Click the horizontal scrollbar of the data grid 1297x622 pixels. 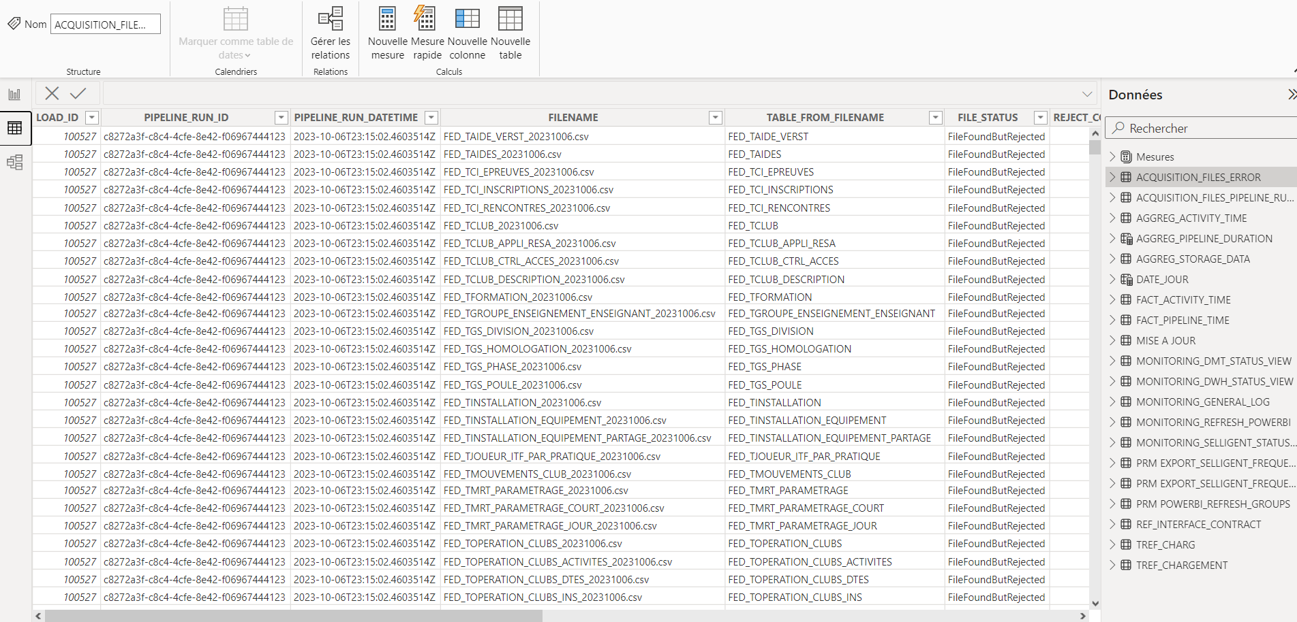(293, 616)
